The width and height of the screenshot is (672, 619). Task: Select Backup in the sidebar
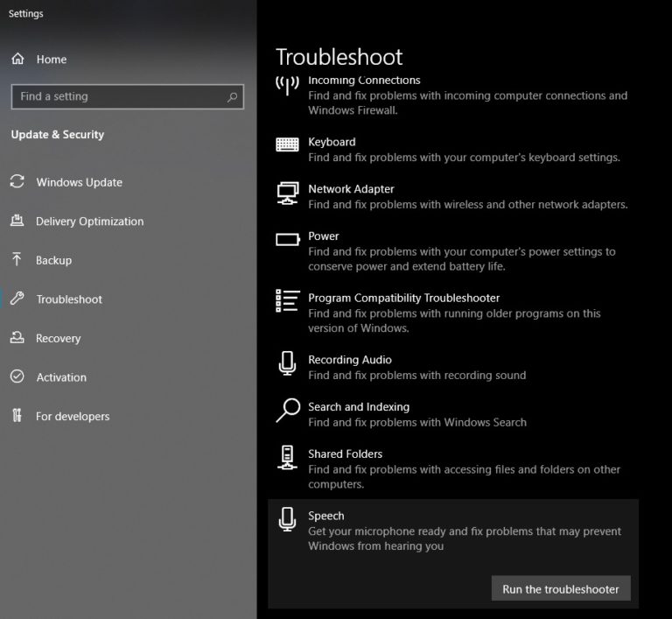[x=53, y=260]
